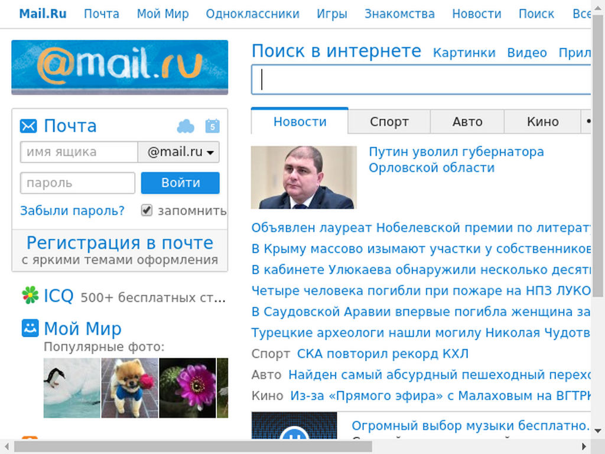605x454 pixels.
Task: Open the cloud storage icon in the Почта box
Action: (x=186, y=127)
